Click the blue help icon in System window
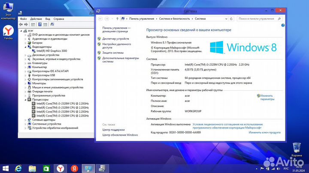This screenshot has width=309, height=173. pos(283,25)
